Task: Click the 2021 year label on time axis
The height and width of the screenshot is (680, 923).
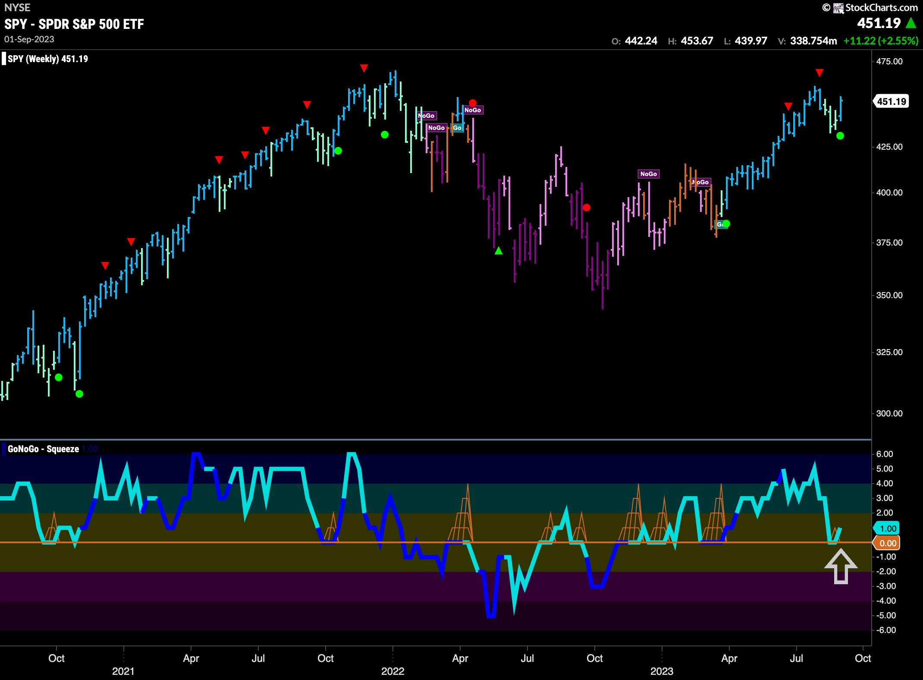Action: click(x=123, y=671)
